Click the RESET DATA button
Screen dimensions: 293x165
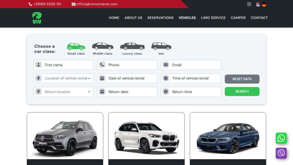pos(242,79)
